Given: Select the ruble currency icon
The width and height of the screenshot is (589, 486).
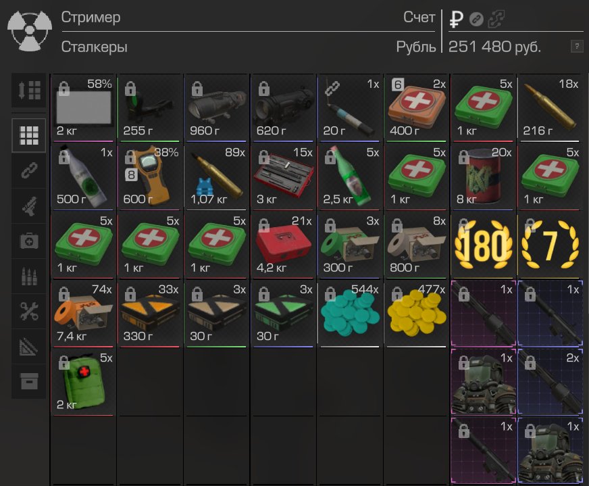Looking at the screenshot, I should [457, 19].
